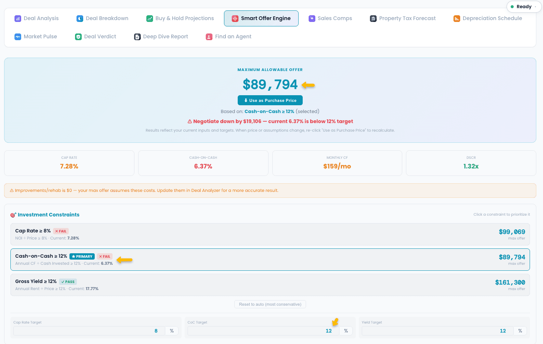543x344 pixels.
Task: Click the Cash-on-Cash ≥ 12% based-on link
Action: tap(269, 111)
